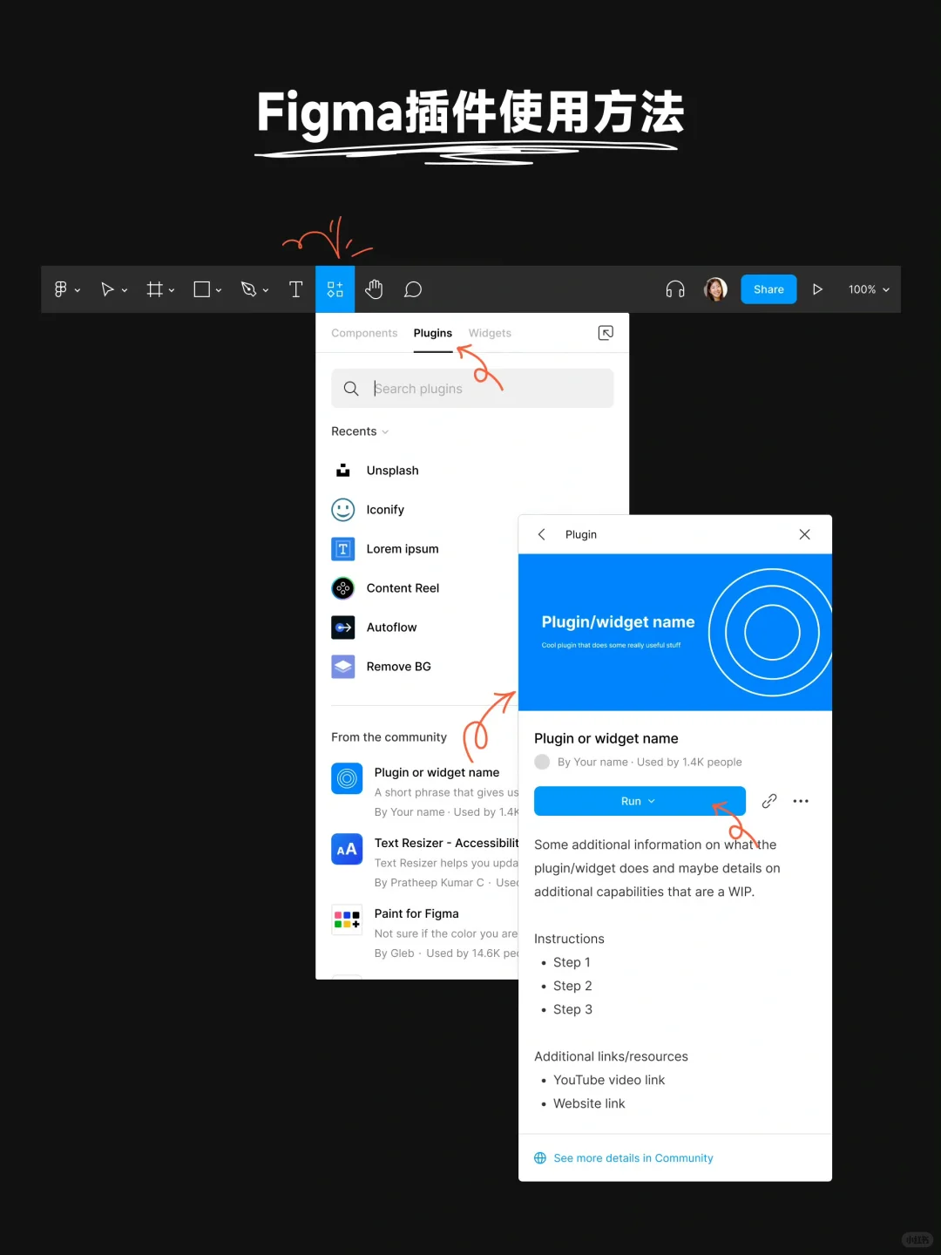Click the Run button

pyautogui.click(x=640, y=801)
